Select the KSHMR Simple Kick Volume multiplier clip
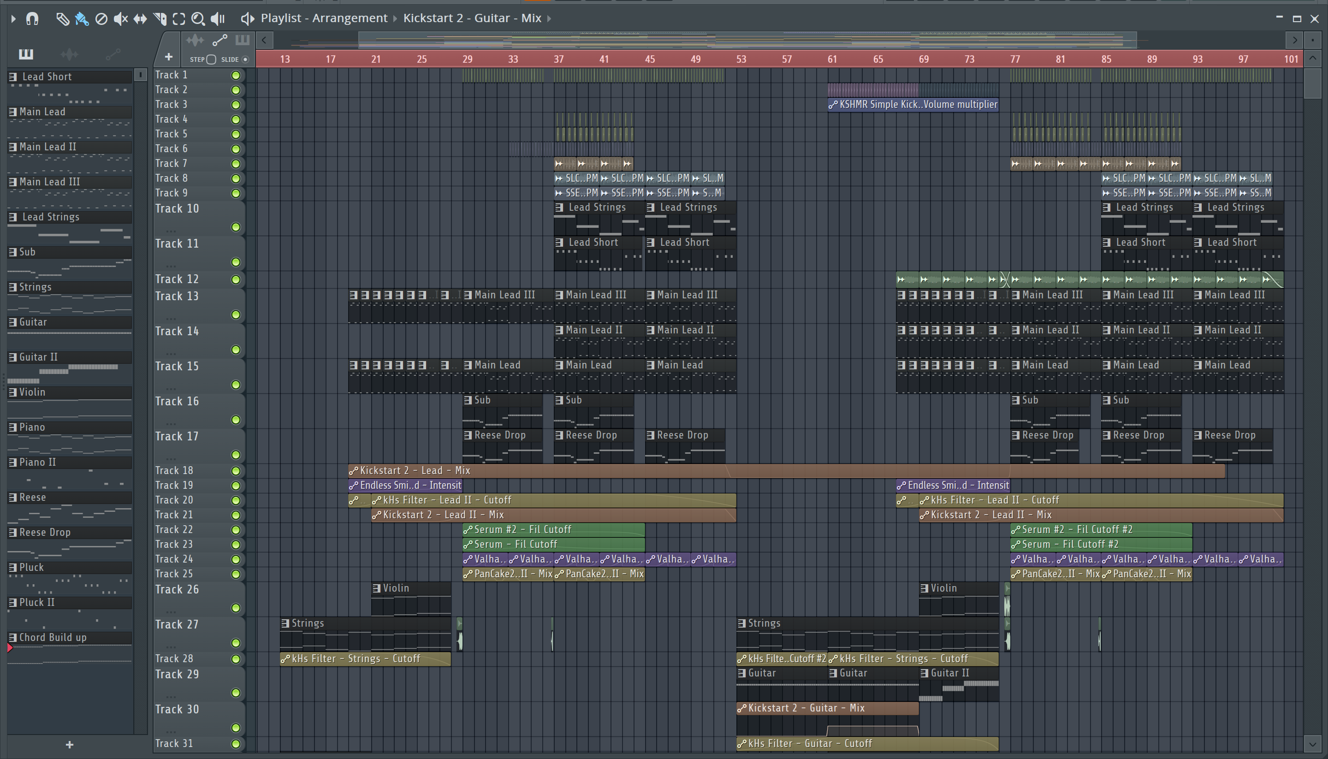1328x759 pixels. (913, 105)
